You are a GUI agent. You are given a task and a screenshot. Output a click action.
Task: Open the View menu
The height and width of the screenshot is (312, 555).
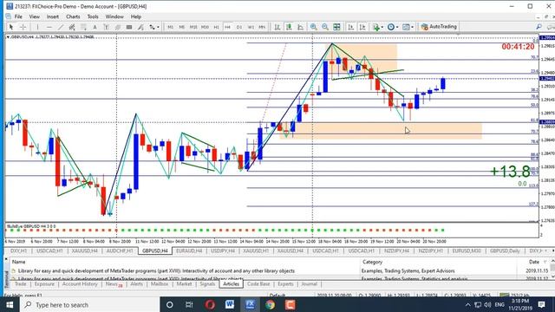[35, 16]
